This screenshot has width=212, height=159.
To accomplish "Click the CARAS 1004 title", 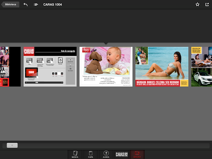I will click(53, 5).
